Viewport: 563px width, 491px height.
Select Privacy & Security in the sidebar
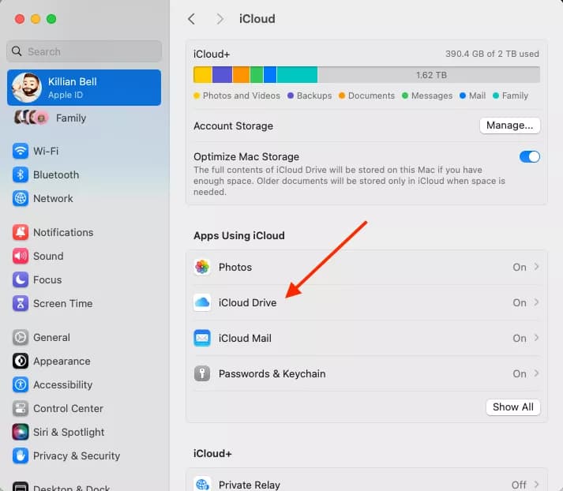(x=84, y=455)
